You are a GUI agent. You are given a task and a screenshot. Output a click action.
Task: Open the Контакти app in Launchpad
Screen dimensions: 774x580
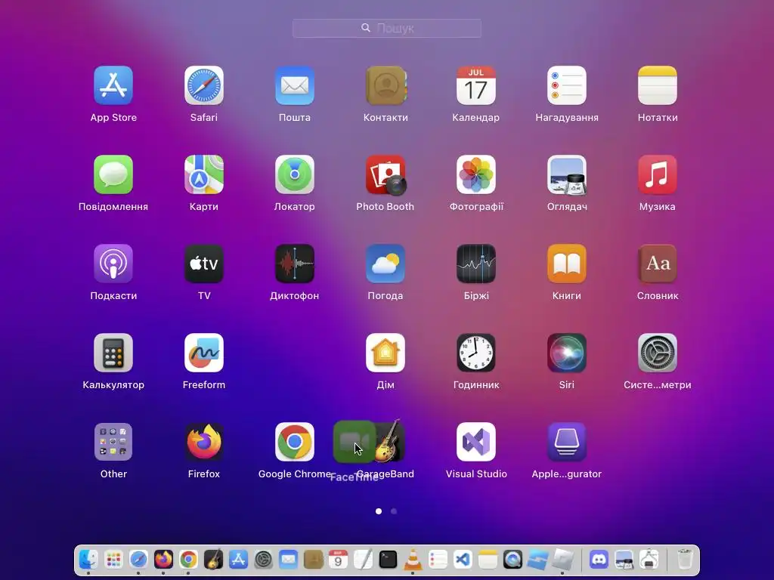(x=385, y=85)
